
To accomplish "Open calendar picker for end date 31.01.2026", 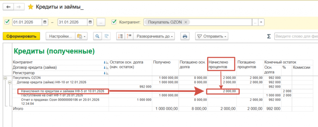I will click(x=90, y=22).
